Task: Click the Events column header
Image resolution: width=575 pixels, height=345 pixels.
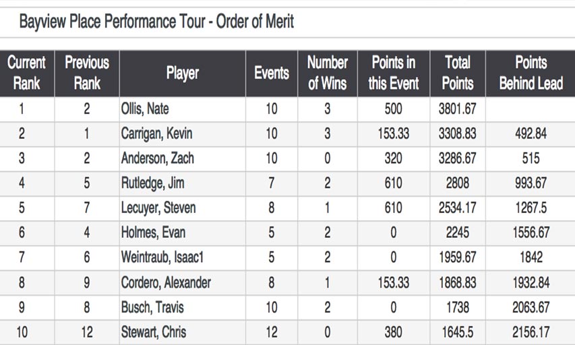Action: click(272, 73)
